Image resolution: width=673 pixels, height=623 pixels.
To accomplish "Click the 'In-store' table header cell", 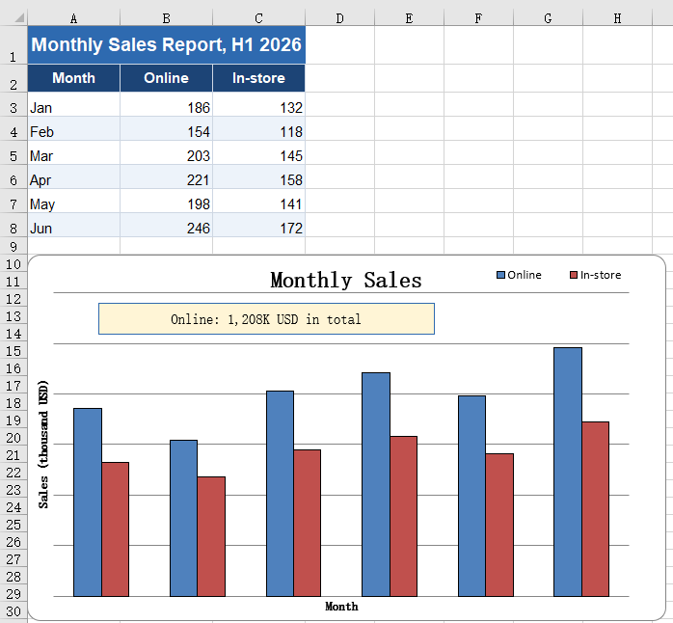I will pyautogui.click(x=258, y=78).
